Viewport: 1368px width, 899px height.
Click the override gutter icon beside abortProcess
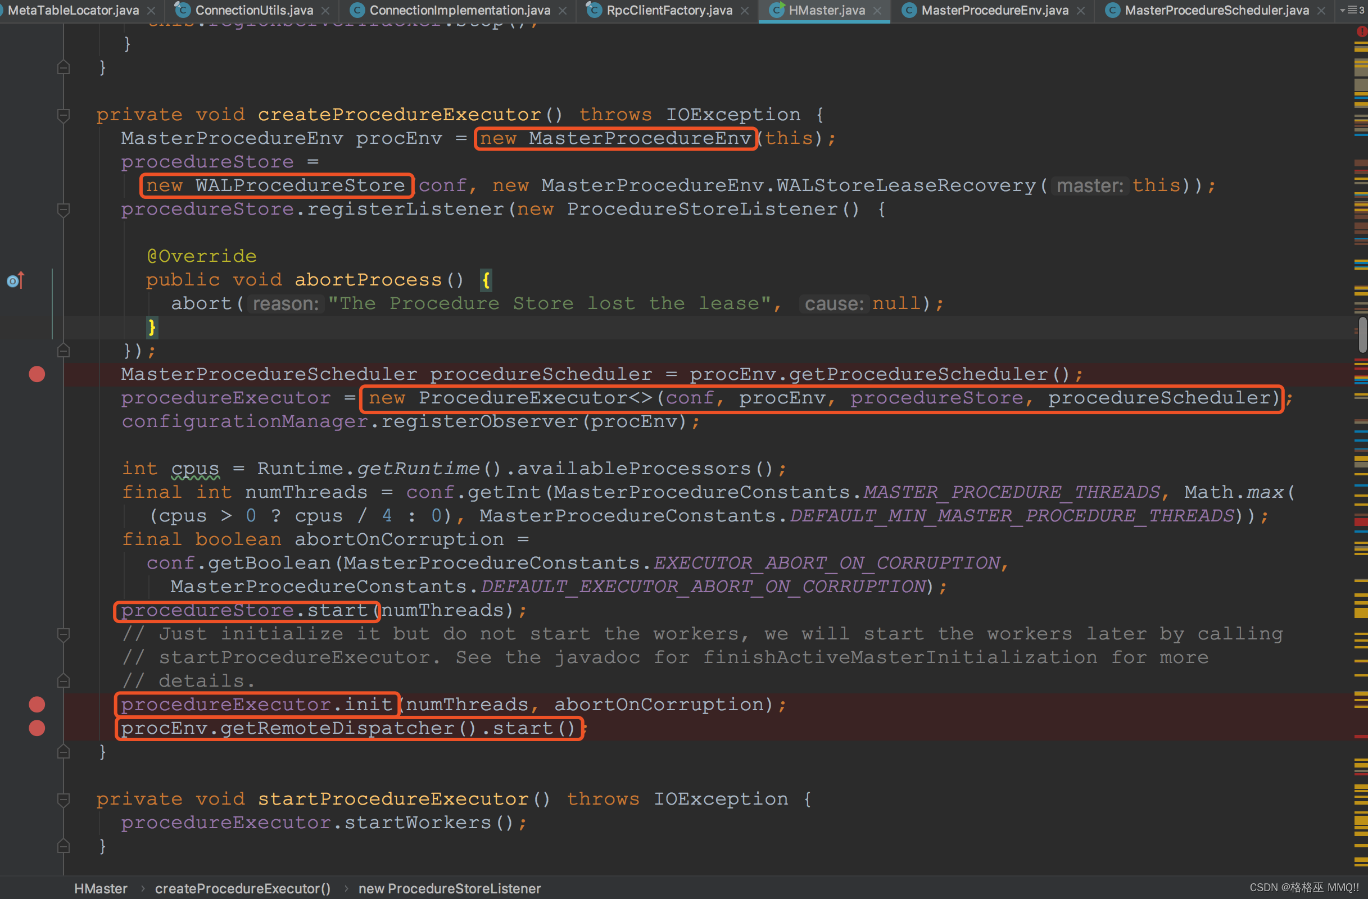click(x=15, y=280)
